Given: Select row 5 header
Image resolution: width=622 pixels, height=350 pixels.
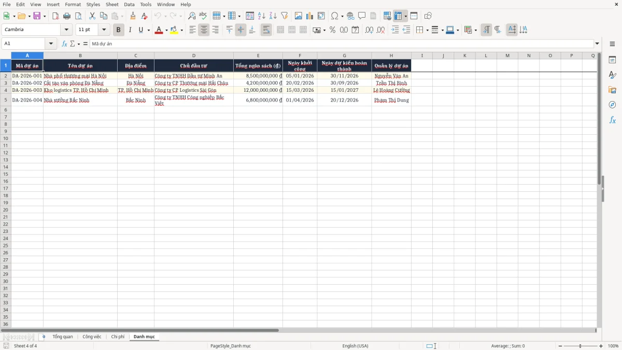Looking at the screenshot, I should coord(6,100).
